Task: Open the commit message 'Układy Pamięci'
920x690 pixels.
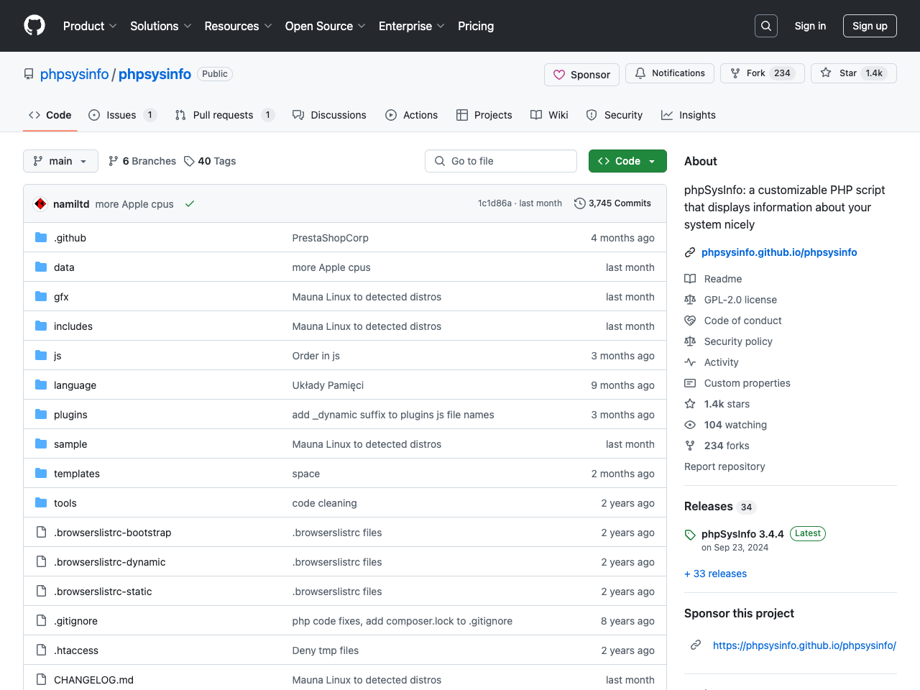Action: (328, 385)
